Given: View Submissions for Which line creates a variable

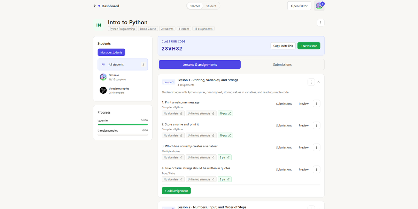Looking at the screenshot, I should click(284, 147).
